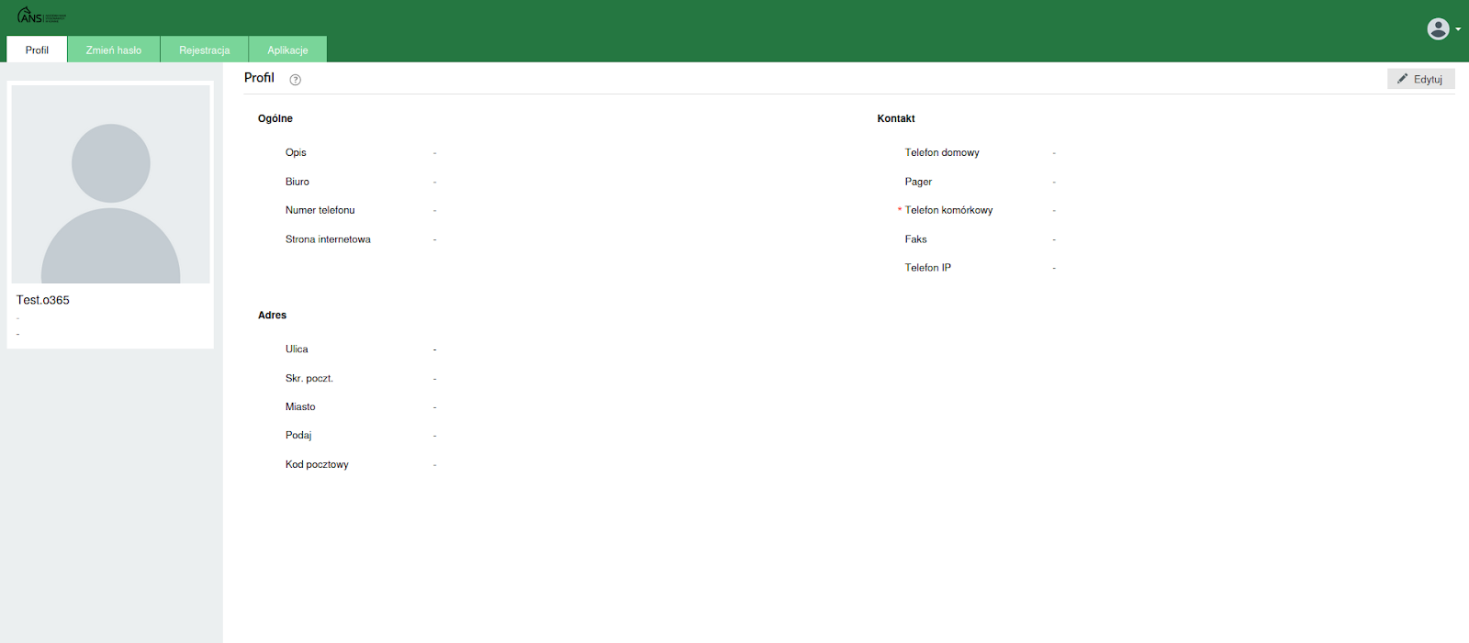Click the Telefon komórkowy label
This screenshot has height=643, width=1469.
948,210
